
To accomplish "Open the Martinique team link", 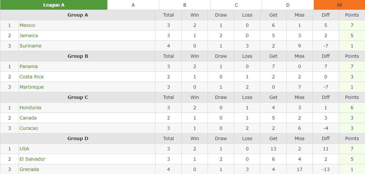I will coord(32,87).
